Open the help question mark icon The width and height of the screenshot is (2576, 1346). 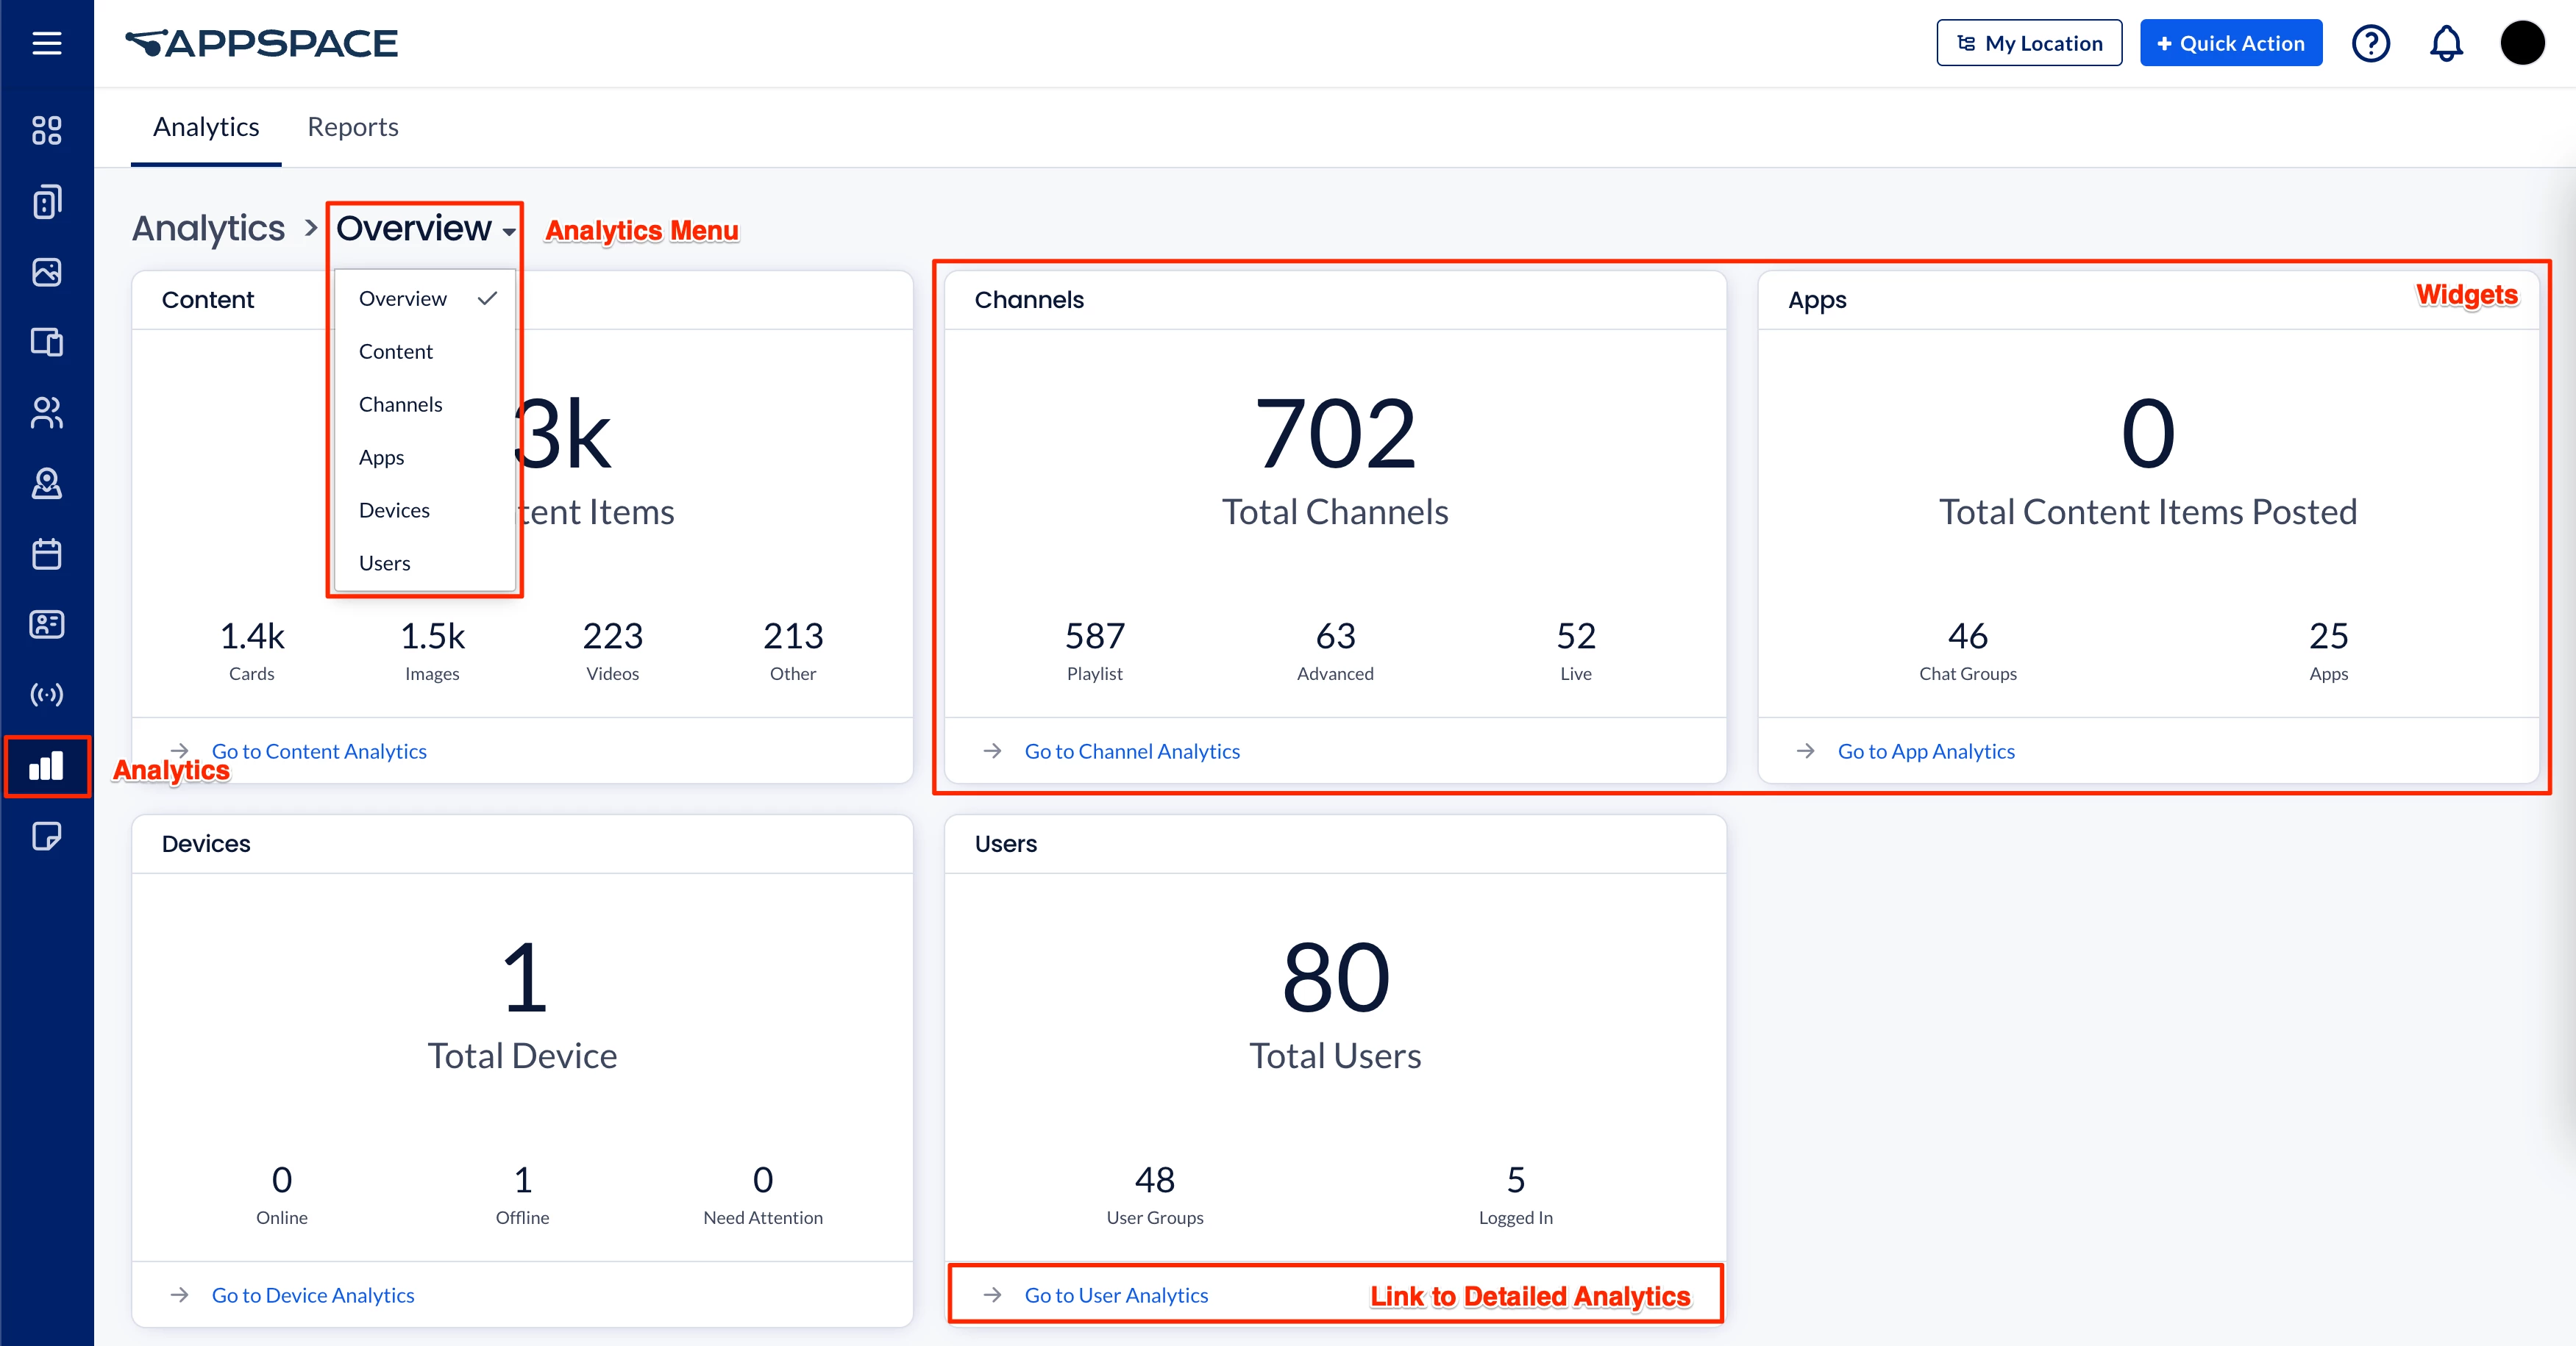[2371, 43]
